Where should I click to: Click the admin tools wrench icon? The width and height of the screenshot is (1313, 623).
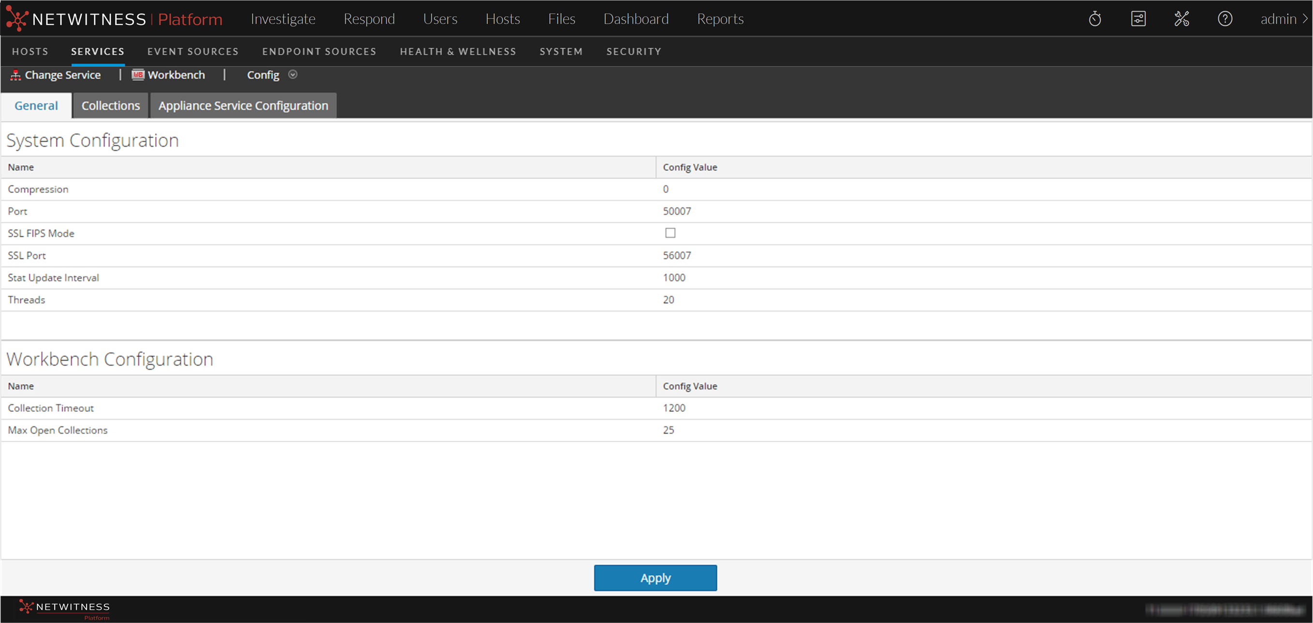point(1182,19)
